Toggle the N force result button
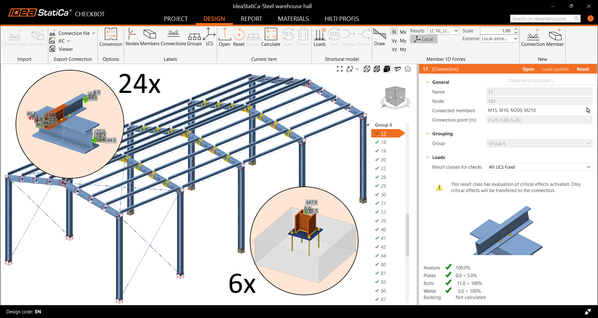This screenshot has width=598, height=318. [394, 32]
